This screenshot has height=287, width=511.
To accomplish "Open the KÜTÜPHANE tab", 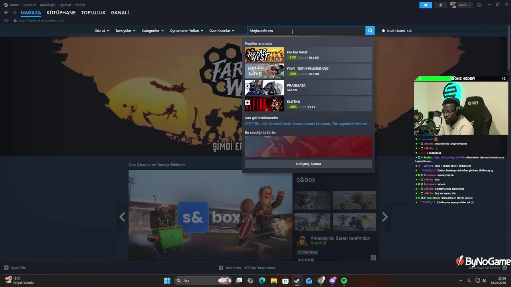I will (x=61, y=13).
